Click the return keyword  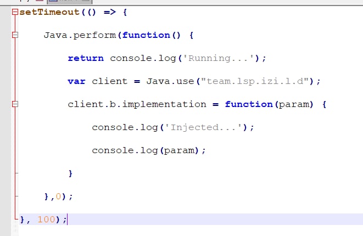coord(86,58)
